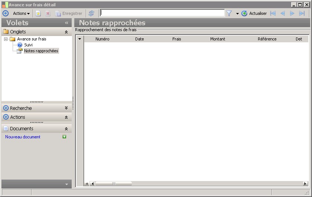
Task: Collapse the Documents section chevron
Action: tap(66, 129)
